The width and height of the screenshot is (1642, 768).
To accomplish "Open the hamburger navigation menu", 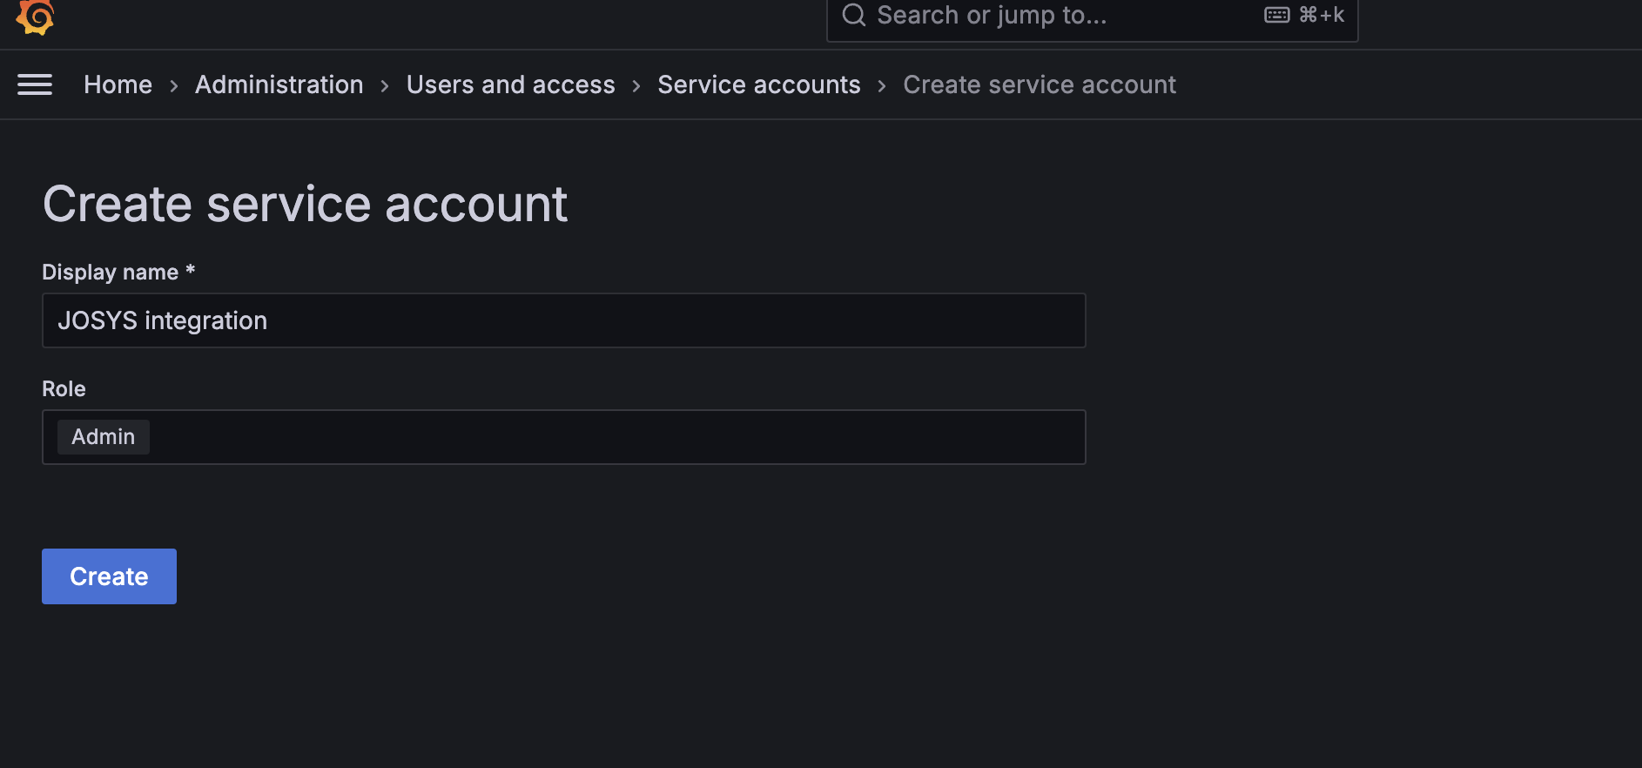I will (35, 84).
